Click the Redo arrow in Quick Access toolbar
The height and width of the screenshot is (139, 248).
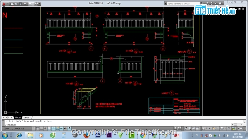click(x=30, y=4)
